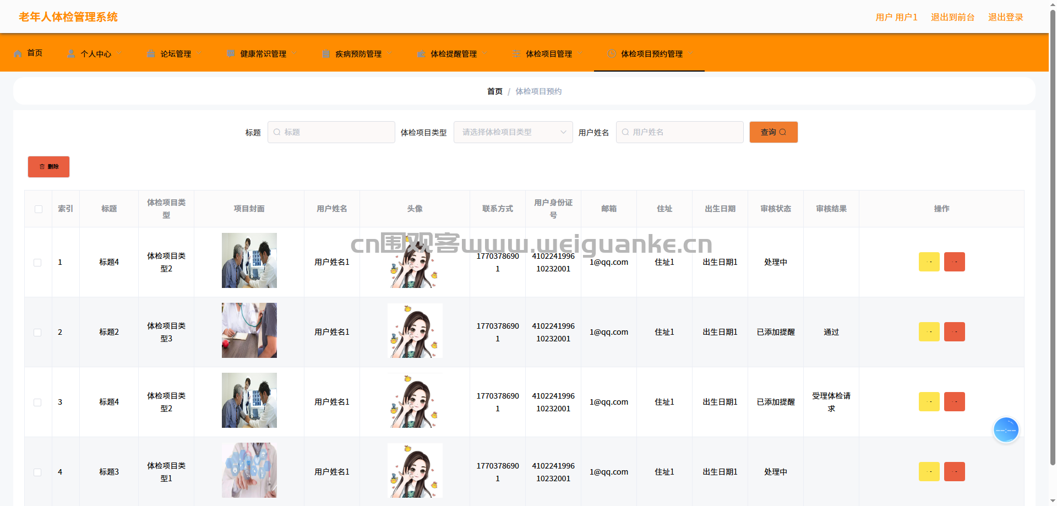Click the yellow action button in row 1
This screenshot has width=1057, height=506.
[929, 262]
